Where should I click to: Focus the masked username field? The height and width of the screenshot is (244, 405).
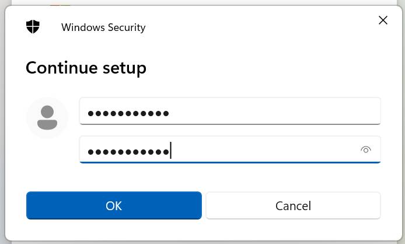(x=230, y=111)
